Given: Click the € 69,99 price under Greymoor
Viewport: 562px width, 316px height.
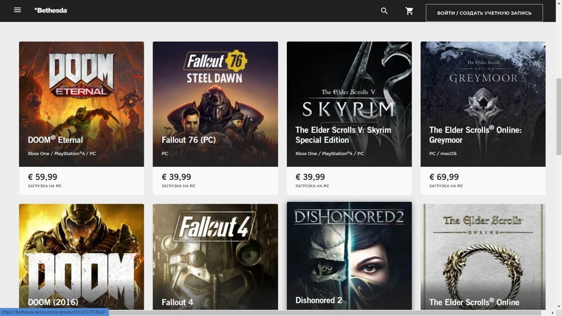Looking at the screenshot, I should coord(444,177).
